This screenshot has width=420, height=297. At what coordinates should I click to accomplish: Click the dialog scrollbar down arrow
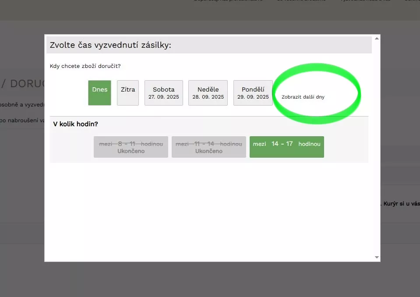click(377, 258)
